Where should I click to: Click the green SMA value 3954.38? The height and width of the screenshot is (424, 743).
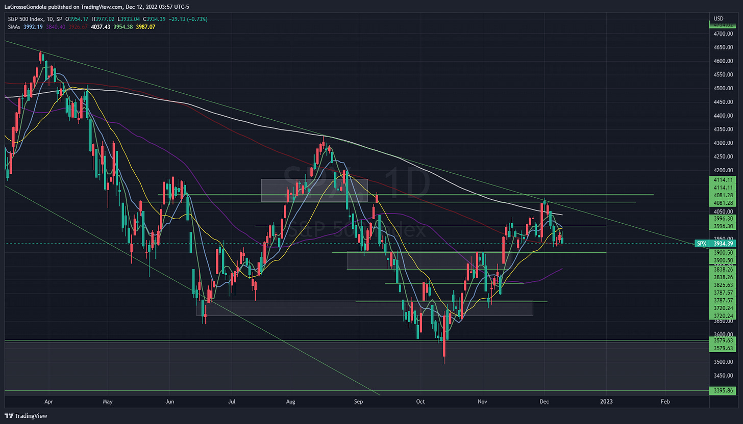click(x=124, y=26)
